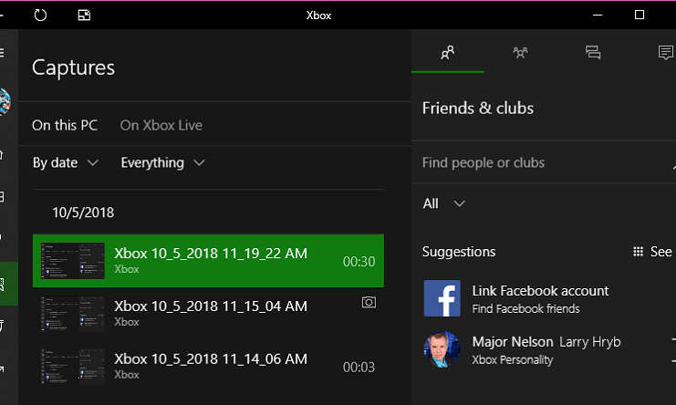Click the Facebook logo icon
676x405 pixels.
pos(442,298)
